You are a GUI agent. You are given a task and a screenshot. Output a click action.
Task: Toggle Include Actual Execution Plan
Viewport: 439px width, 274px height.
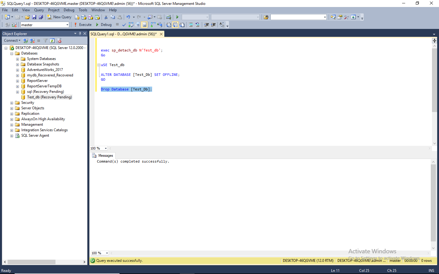tap(153, 25)
